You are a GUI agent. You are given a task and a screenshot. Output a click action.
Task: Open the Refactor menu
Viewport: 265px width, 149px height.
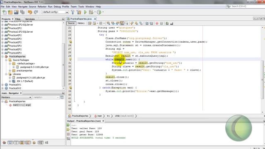[42, 7]
